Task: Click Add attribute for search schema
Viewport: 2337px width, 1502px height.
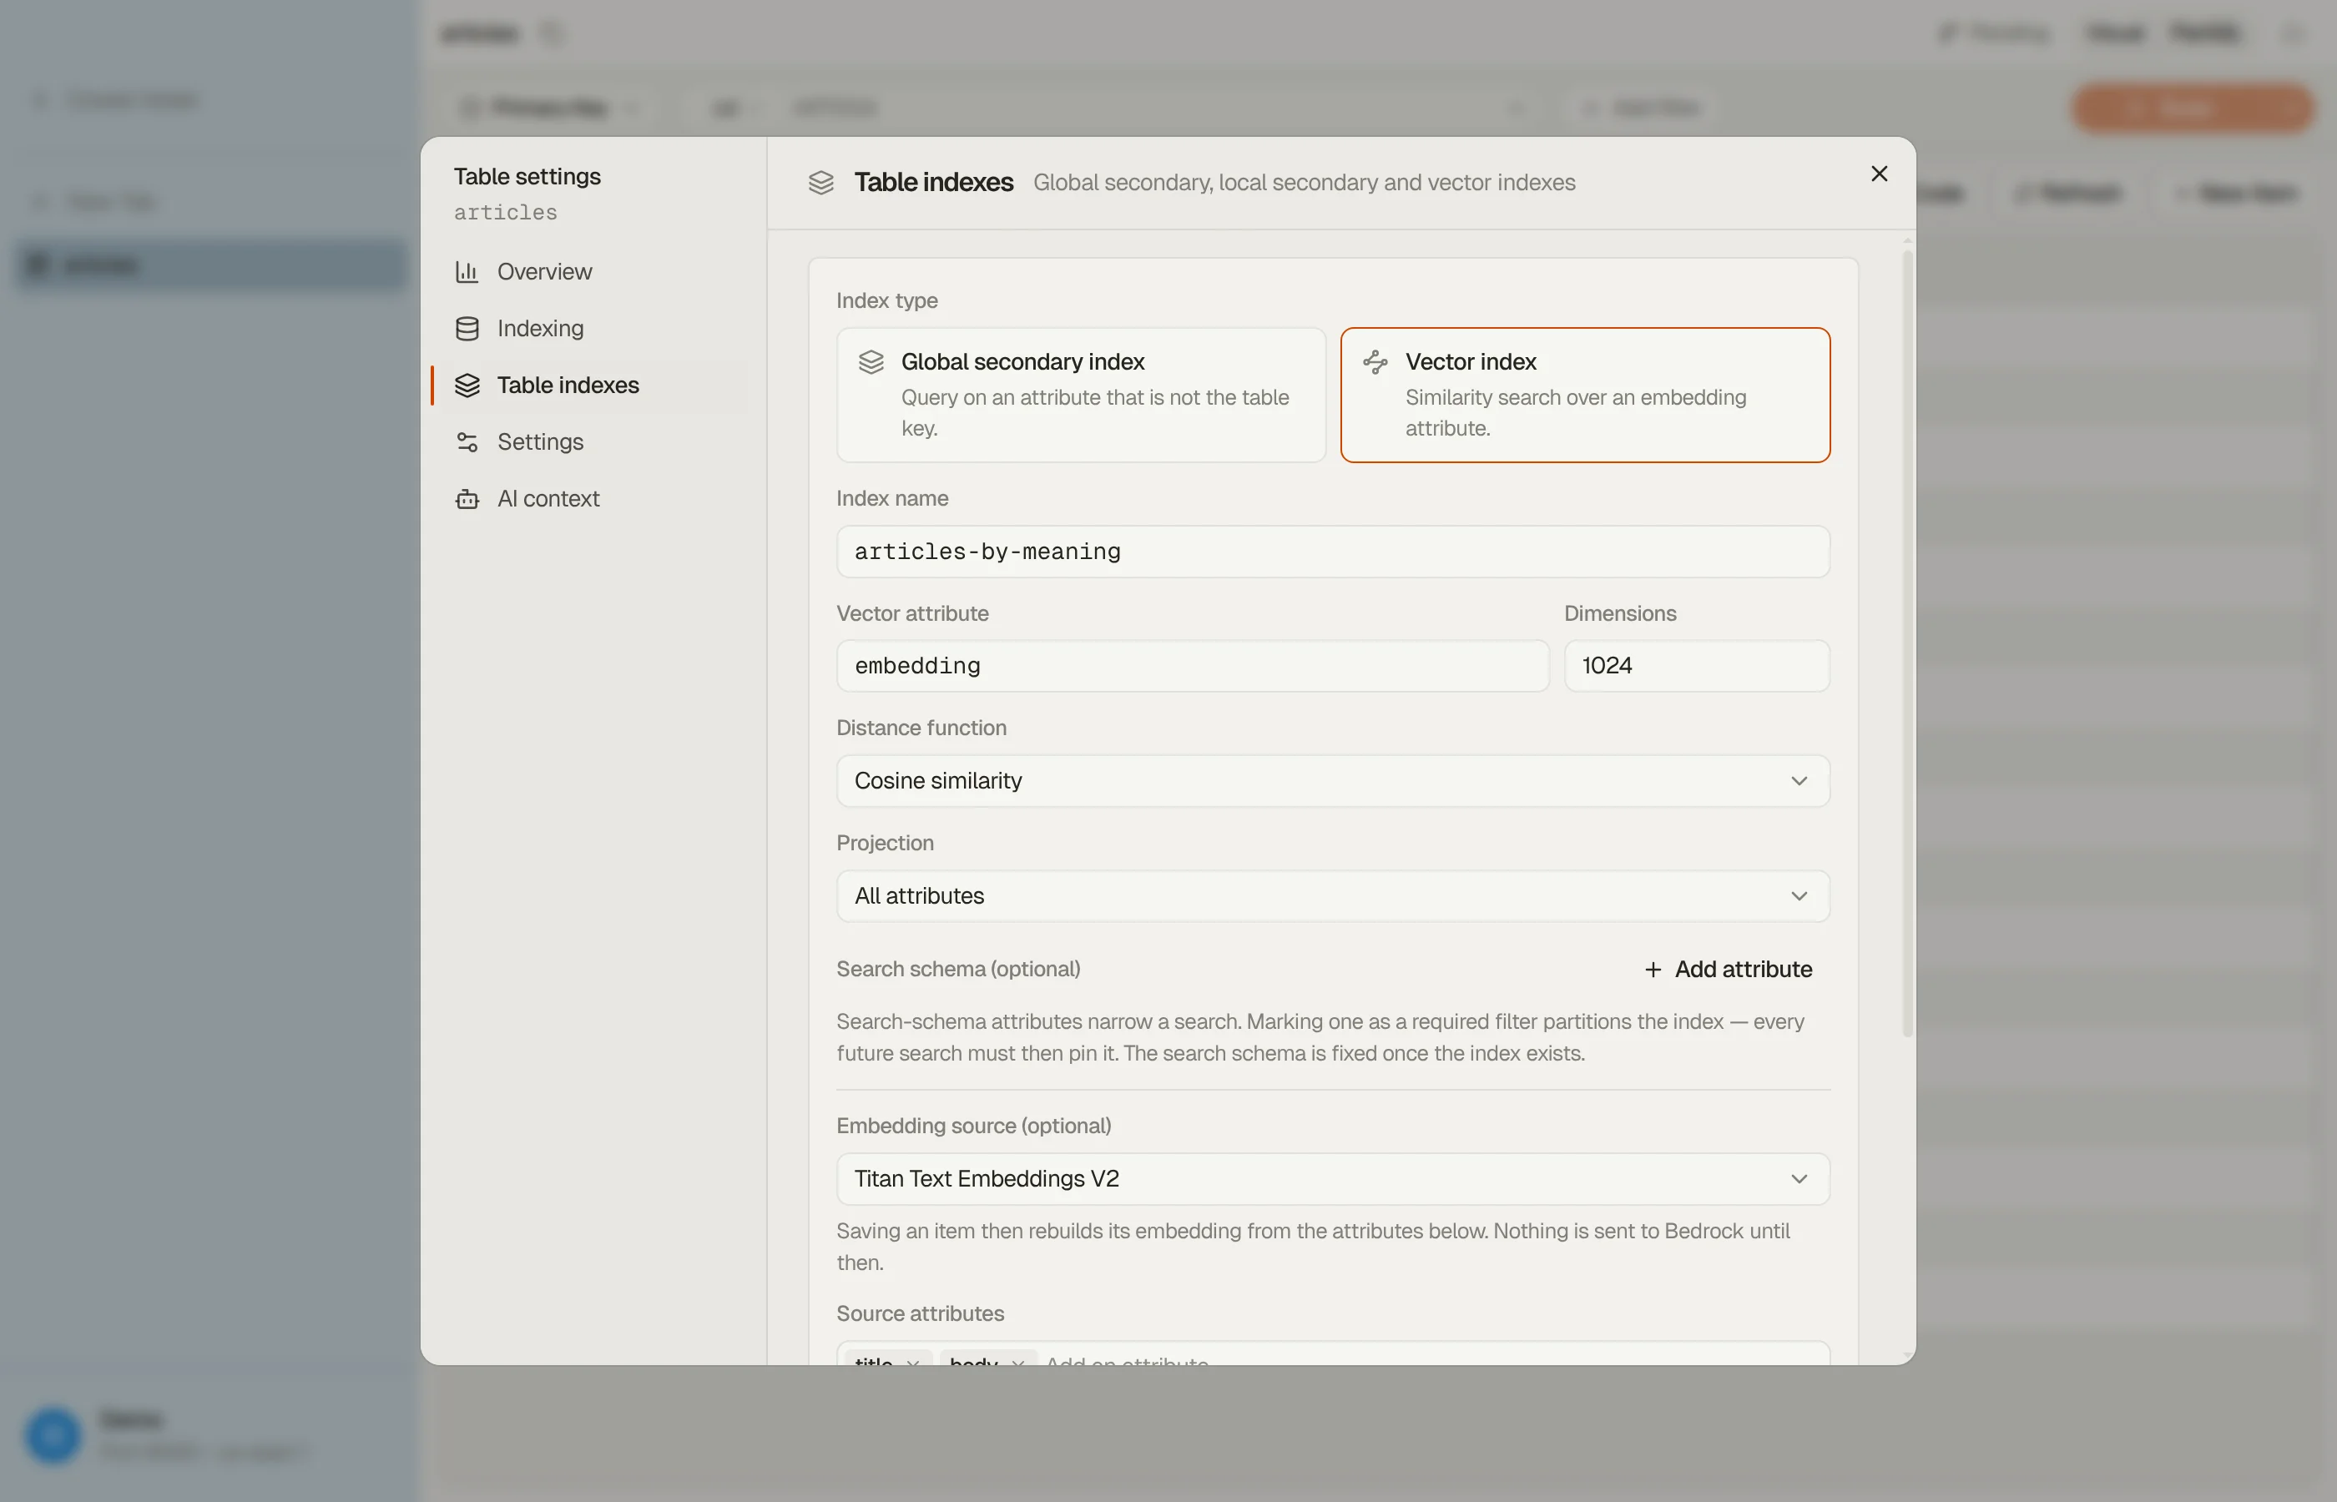Action: click(1728, 969)
